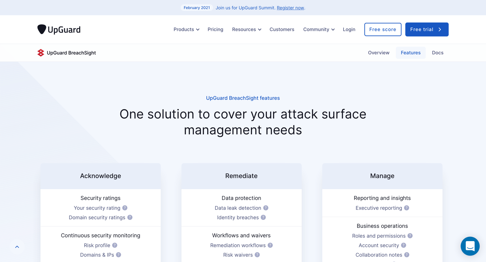Show help for Collaboration notes
Screen dimensions: 486x262
407,255
